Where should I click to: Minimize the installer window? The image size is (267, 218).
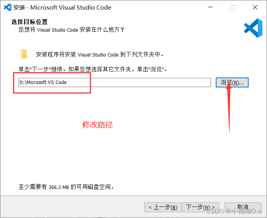click(210, 7)
